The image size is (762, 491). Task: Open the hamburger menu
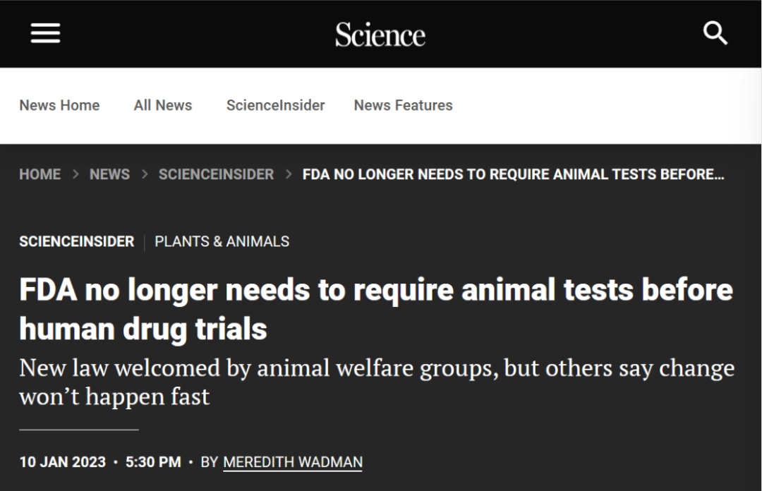click(46, 33)
